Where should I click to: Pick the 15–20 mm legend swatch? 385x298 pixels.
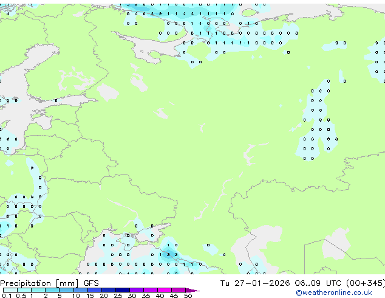tap(94, 290)
